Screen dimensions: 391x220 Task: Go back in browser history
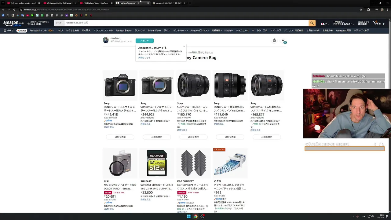3,9
